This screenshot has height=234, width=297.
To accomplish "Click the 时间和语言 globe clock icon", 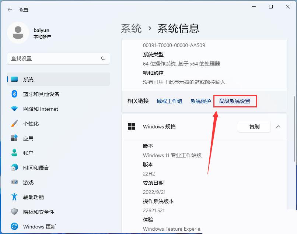I will [x=14, y=167].
